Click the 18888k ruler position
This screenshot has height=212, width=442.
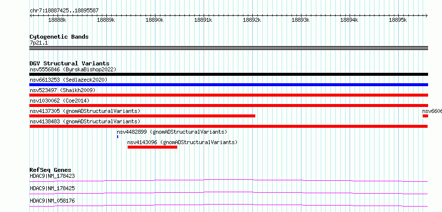[x=58, y=20]
